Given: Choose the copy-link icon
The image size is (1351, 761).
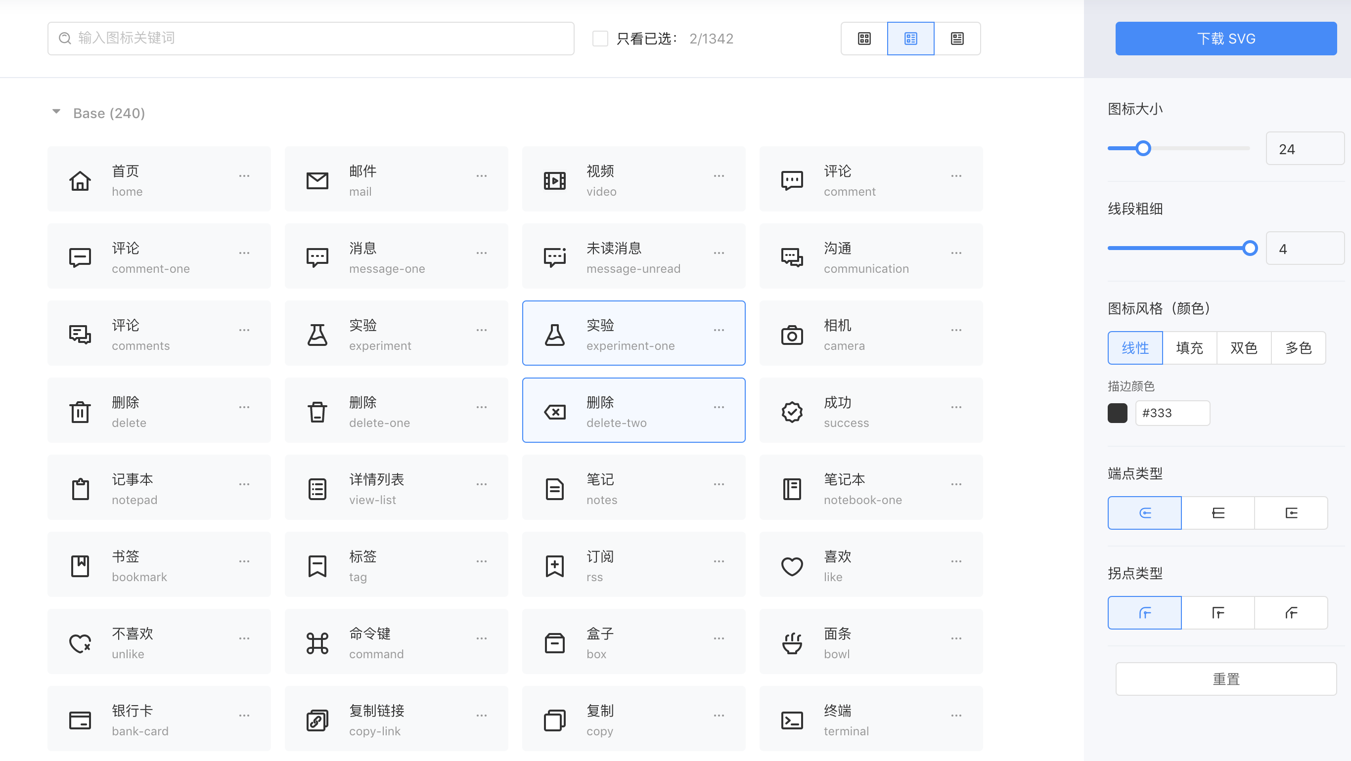Looking at the screenshot, I should (317, 720).
